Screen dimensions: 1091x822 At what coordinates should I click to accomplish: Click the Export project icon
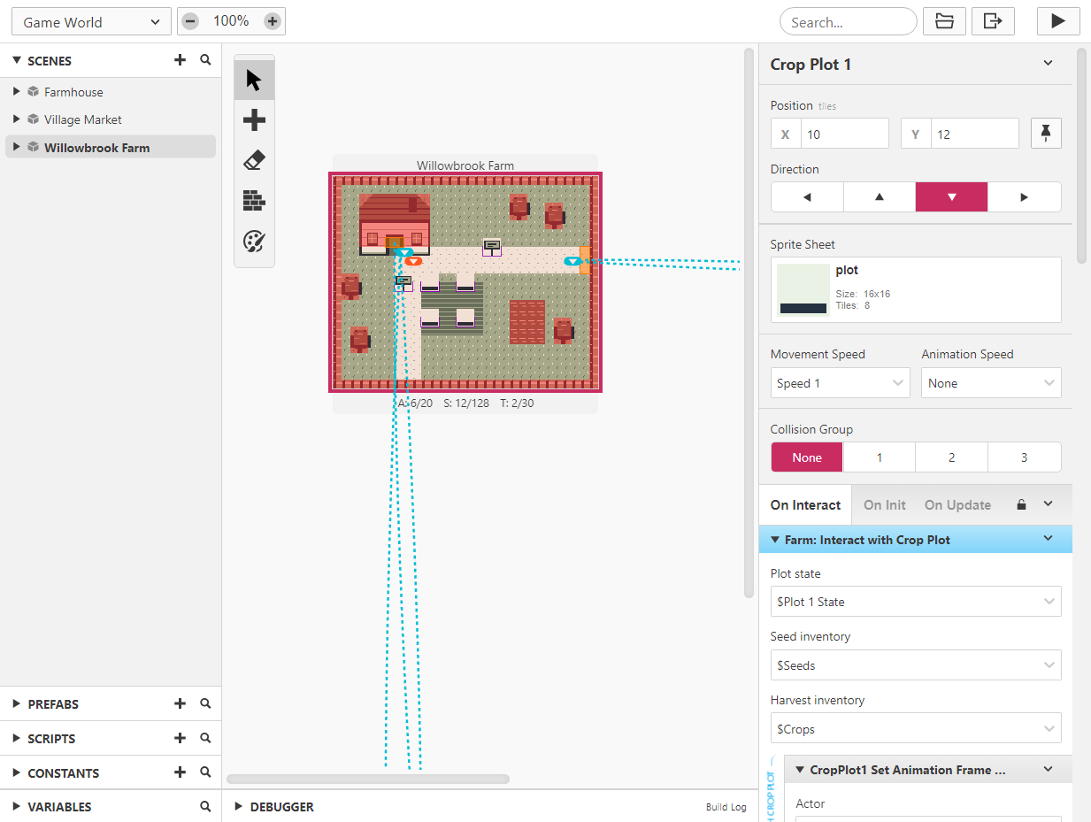(993, 21)
